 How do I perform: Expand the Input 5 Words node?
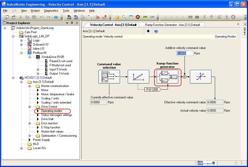pos(38,69)
